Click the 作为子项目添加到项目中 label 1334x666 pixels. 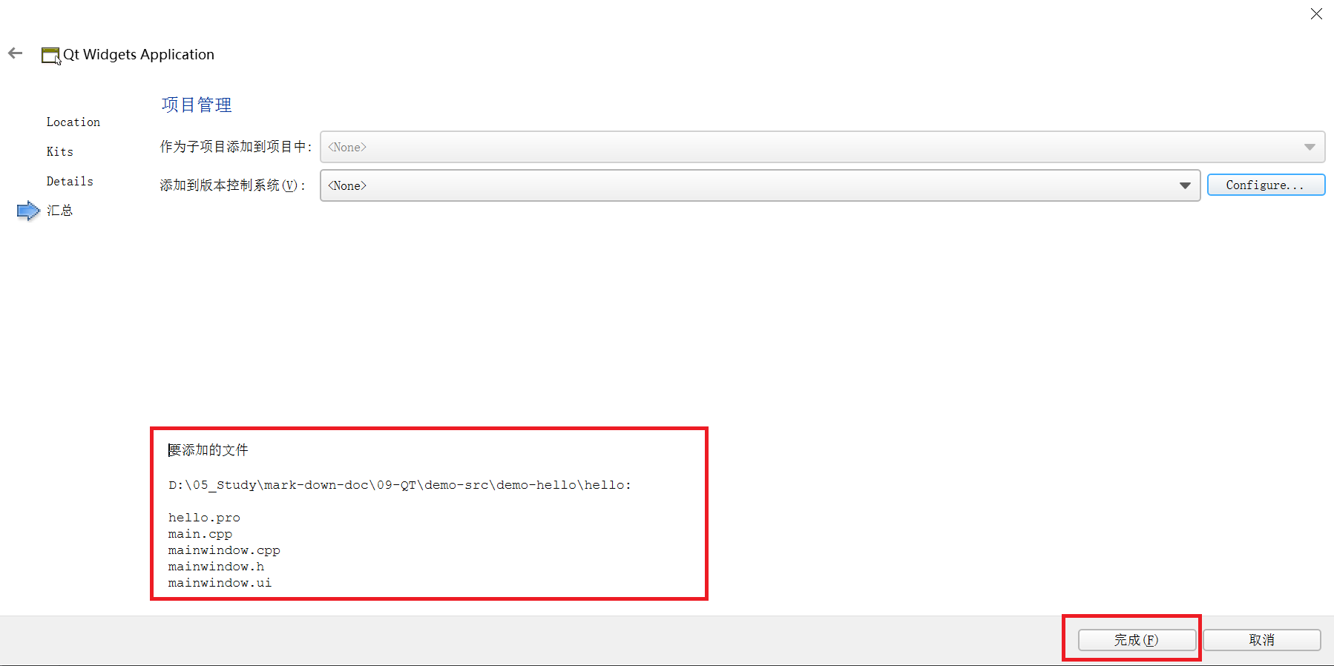point(236,147)
